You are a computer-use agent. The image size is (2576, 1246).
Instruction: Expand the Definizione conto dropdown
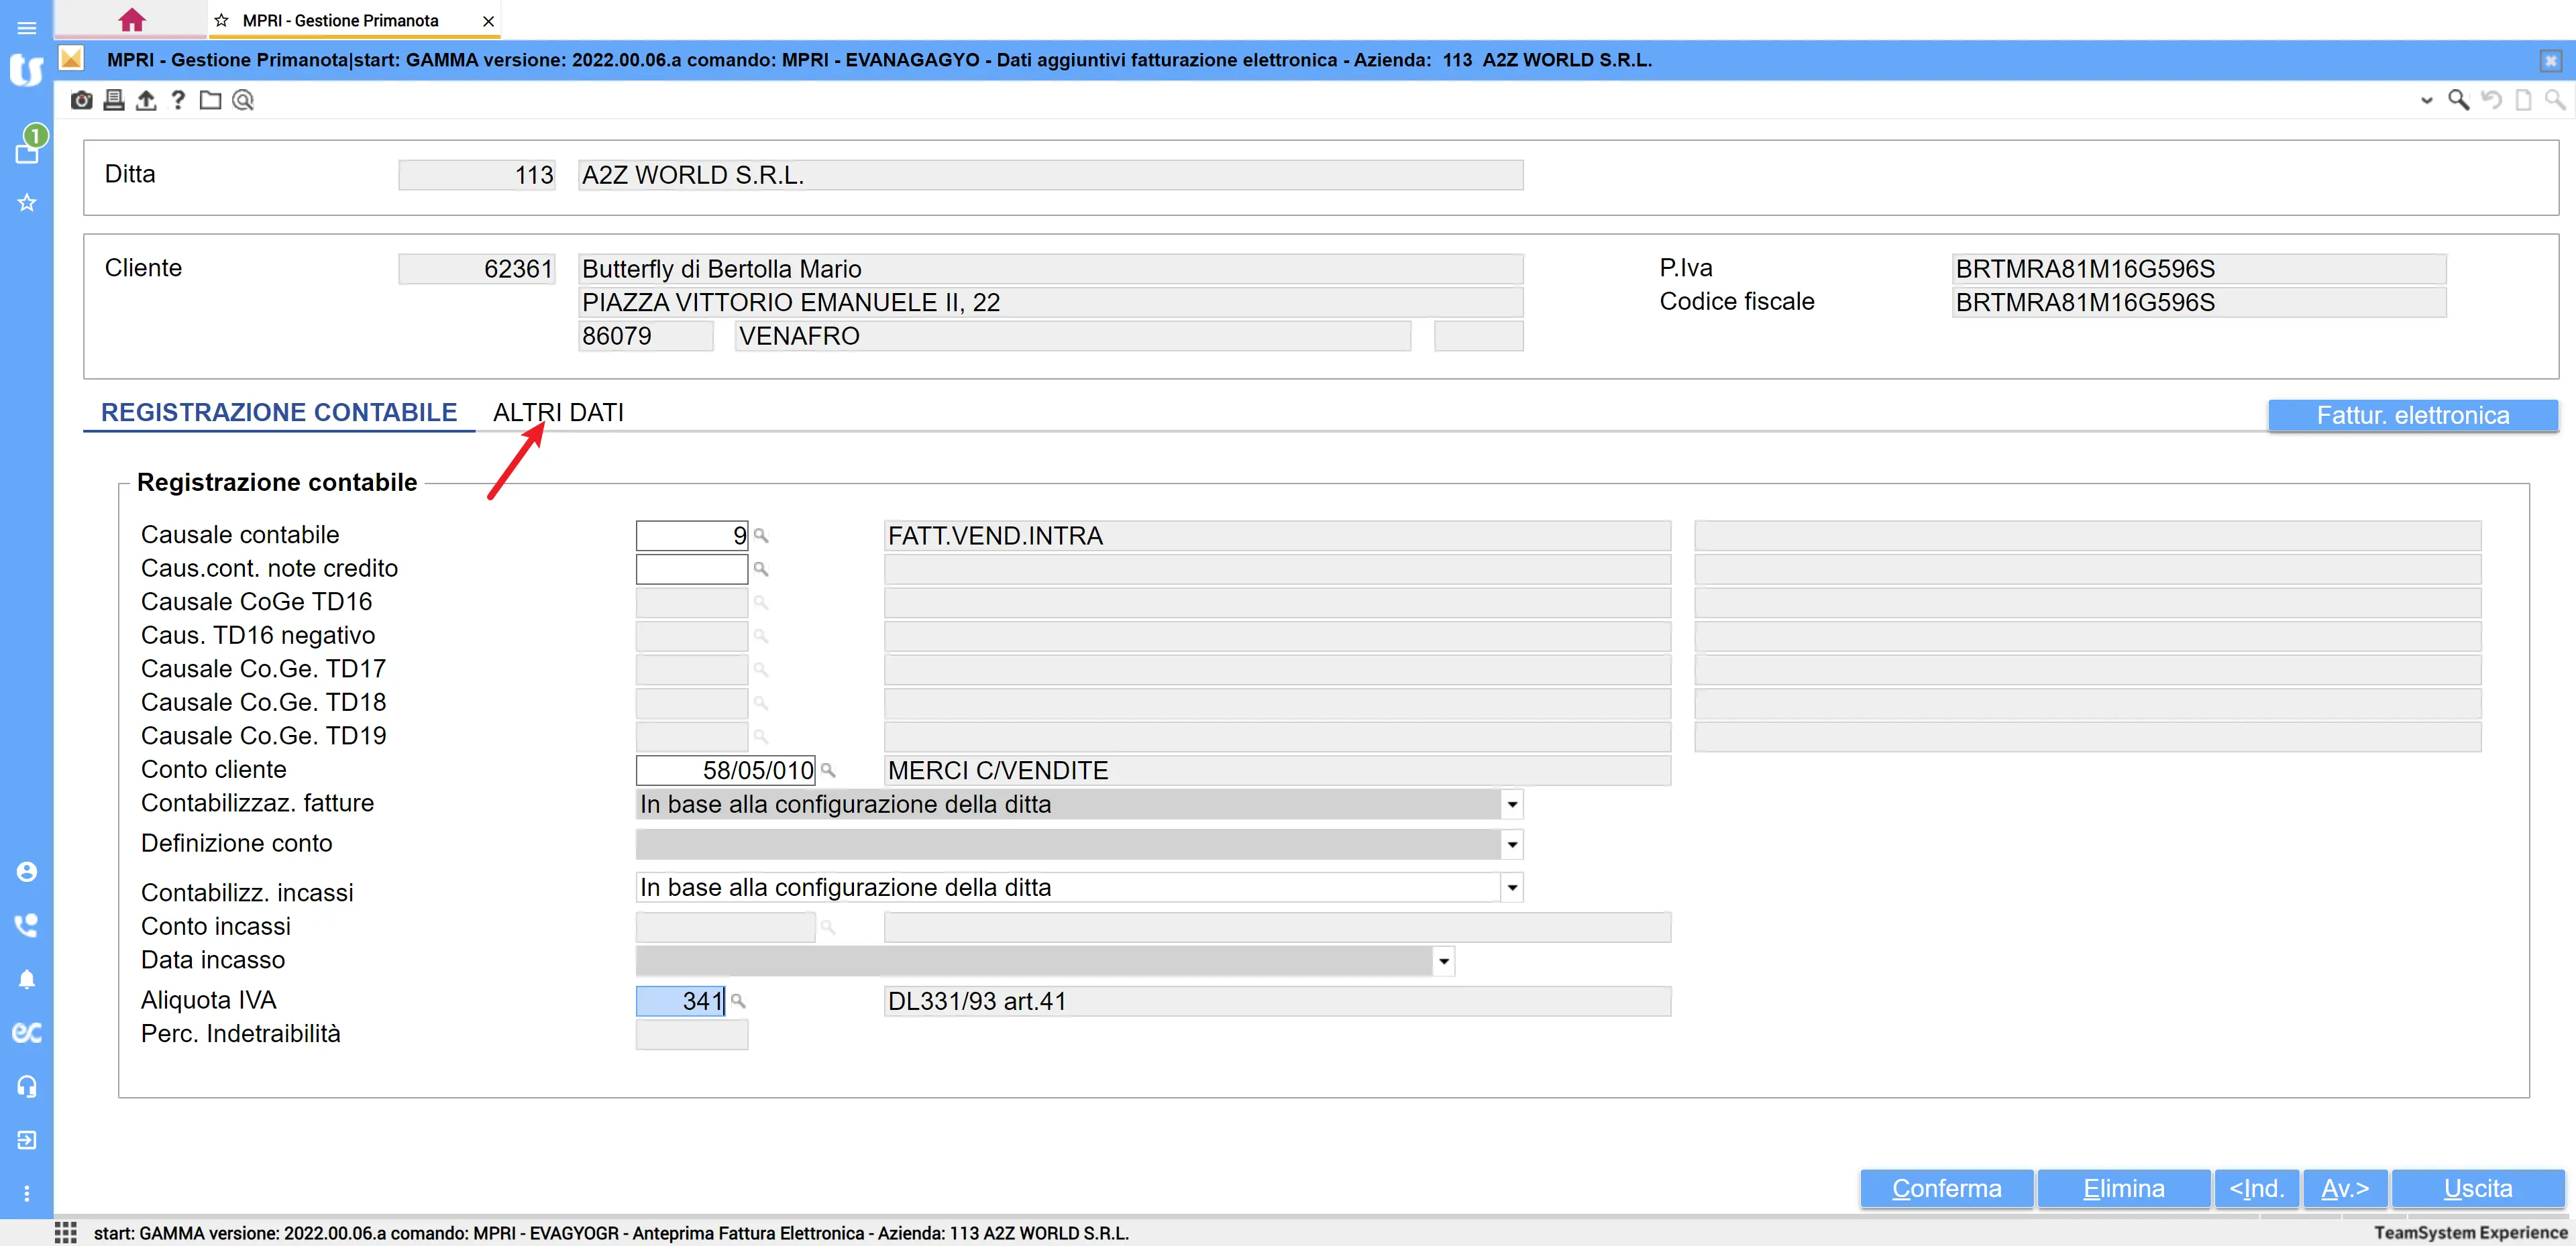coord(1512,845)
